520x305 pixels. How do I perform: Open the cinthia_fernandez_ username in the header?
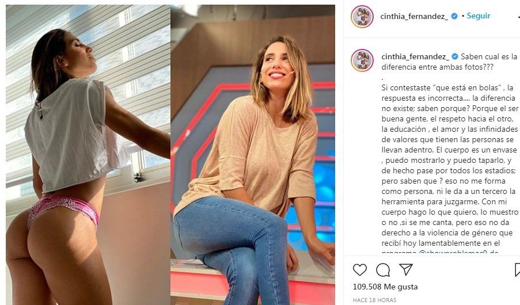(414, 16)
